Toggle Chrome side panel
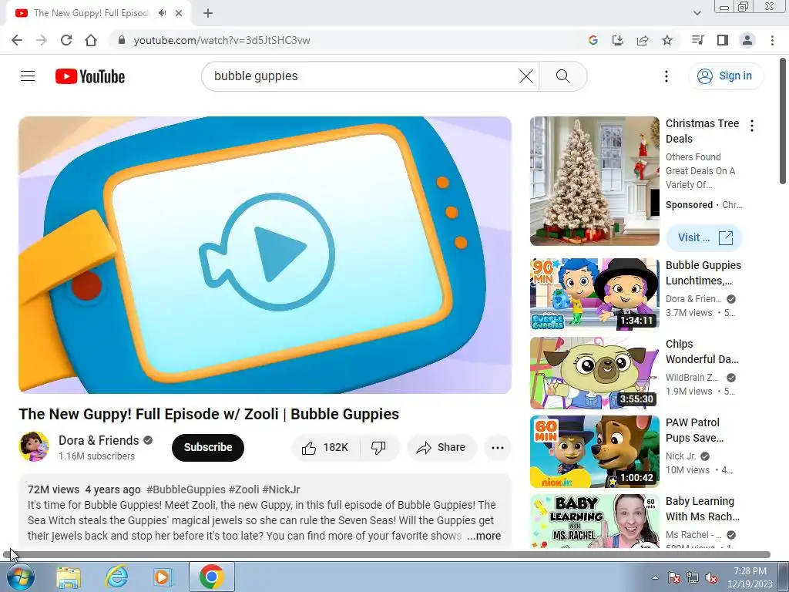This screenshot has height=592, width=789. click(x=723, y=40)
